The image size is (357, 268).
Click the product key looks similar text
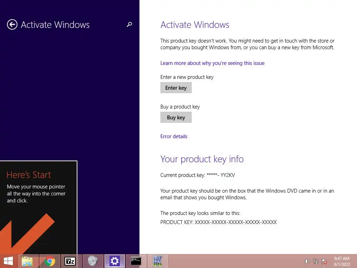coord(200,213)
